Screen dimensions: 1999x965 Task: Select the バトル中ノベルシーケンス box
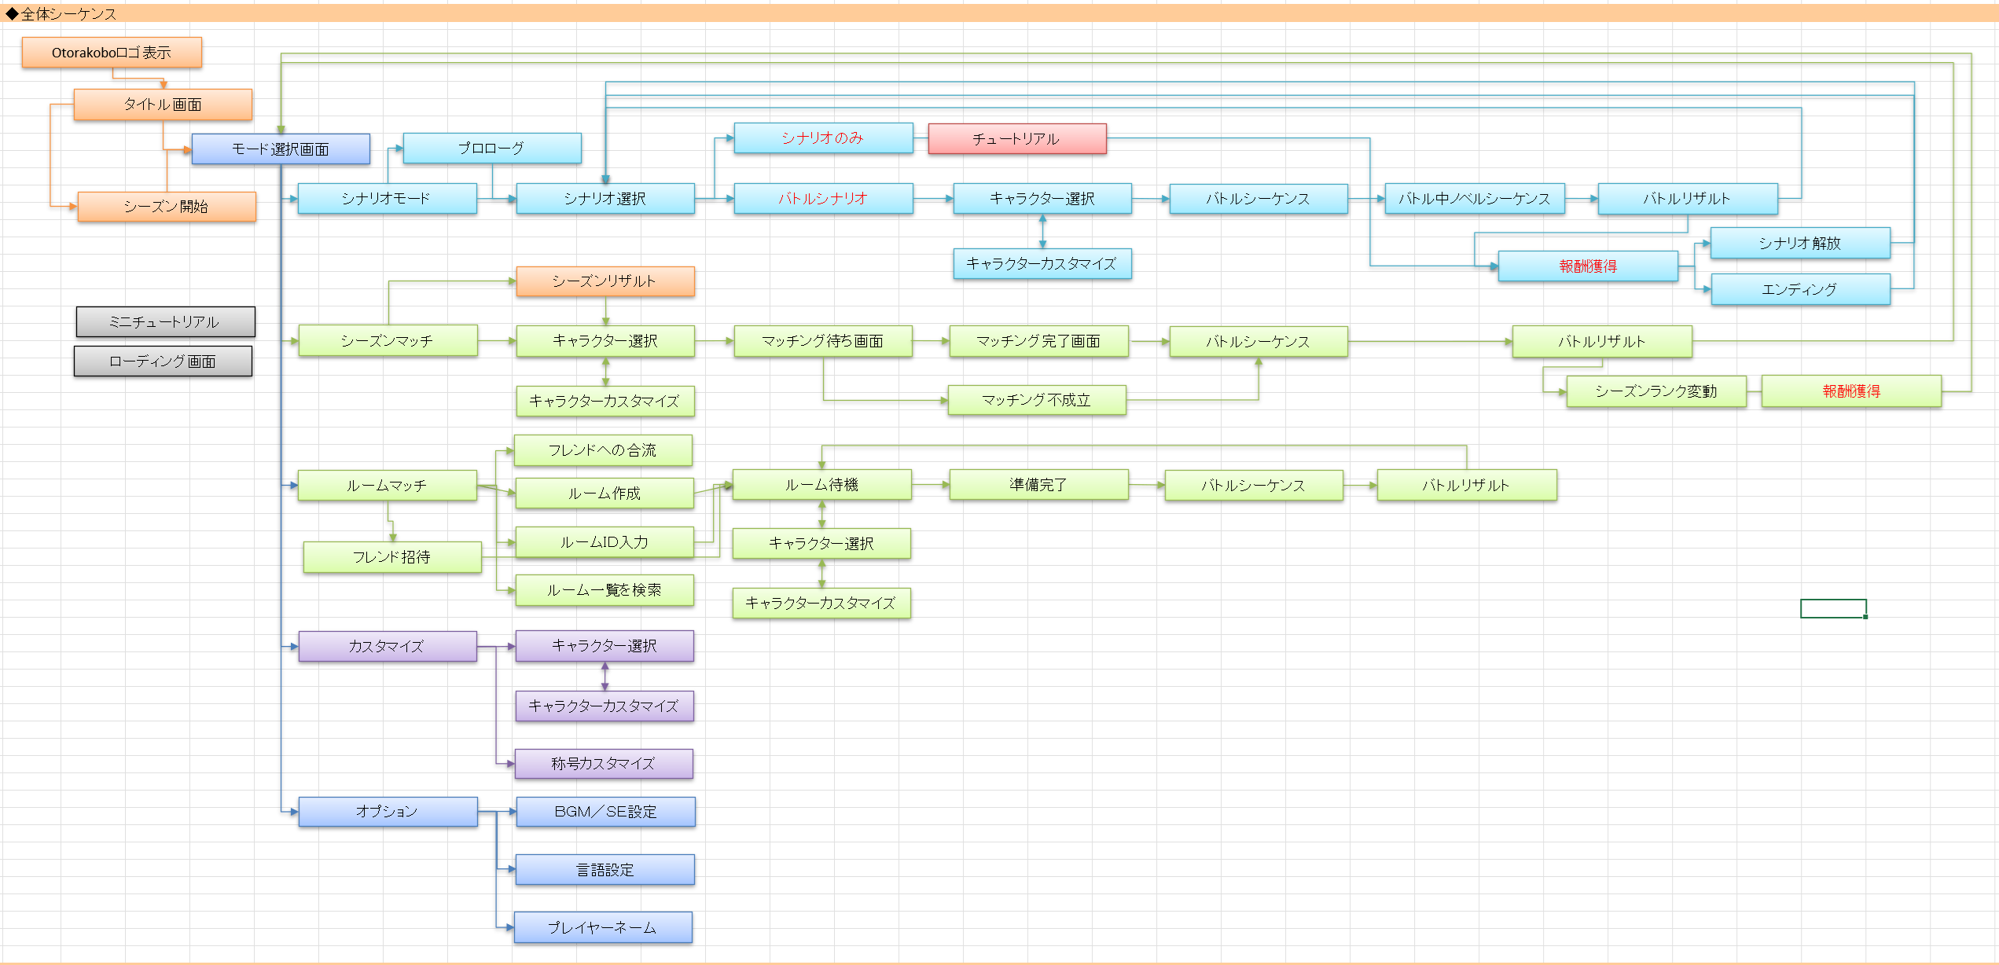(x=1475, y=199)
